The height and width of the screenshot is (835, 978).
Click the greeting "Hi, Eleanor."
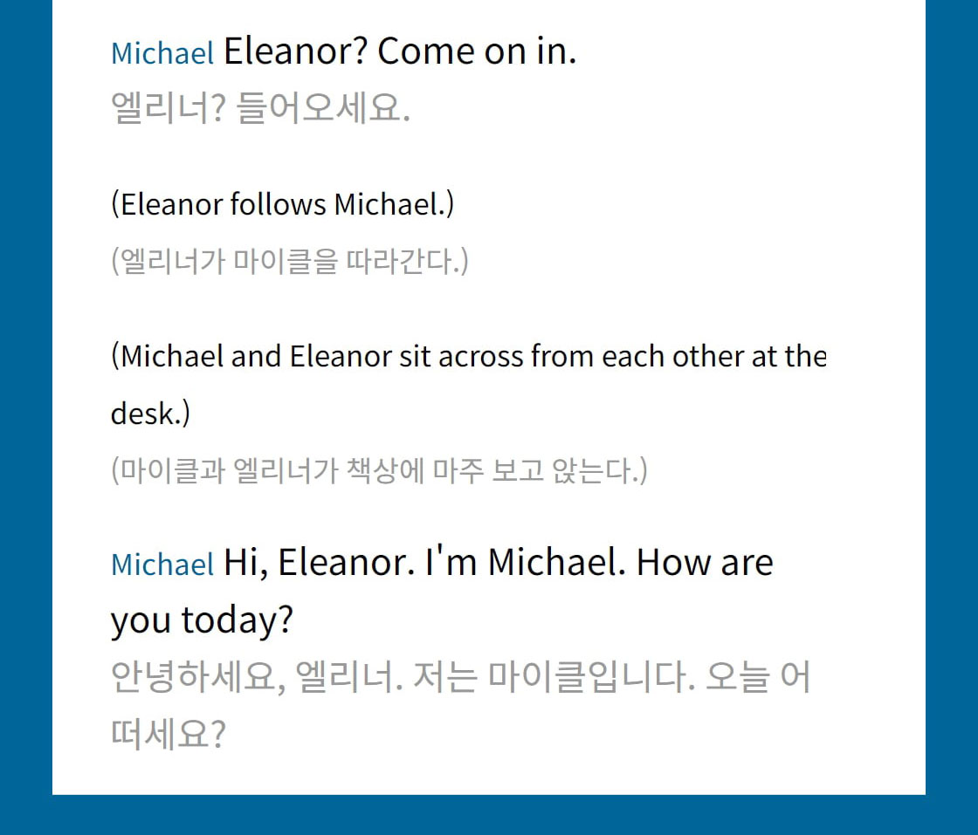[320, 563]
